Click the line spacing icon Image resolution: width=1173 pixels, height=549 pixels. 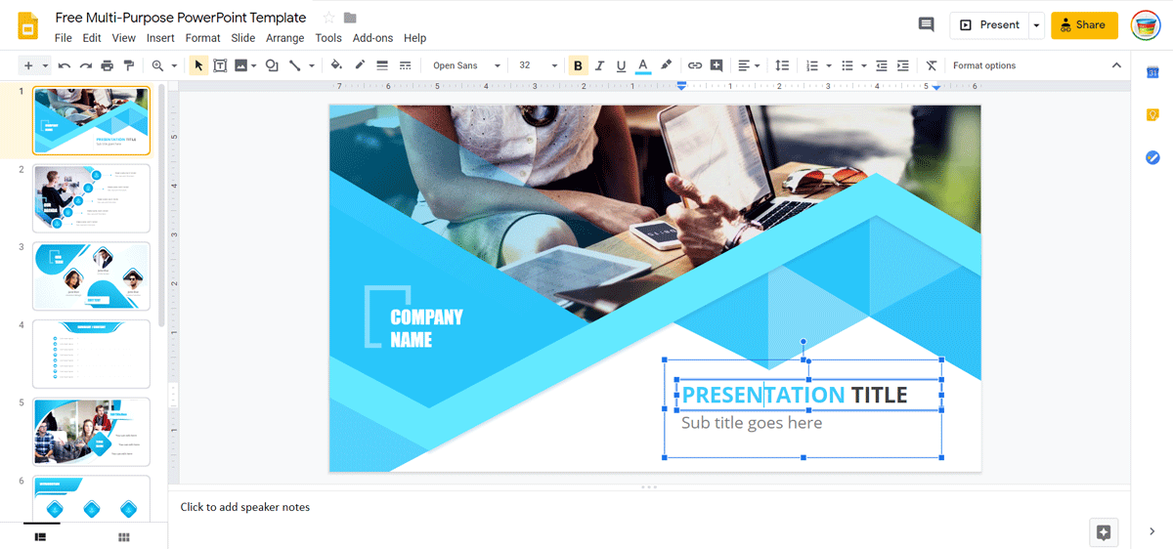782,65
